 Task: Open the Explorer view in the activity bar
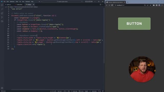coord(2,5)
